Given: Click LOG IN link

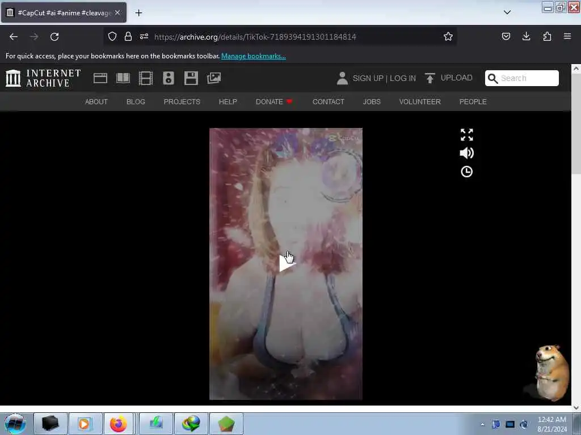Looking at the screenshot, I should (403, 78).
